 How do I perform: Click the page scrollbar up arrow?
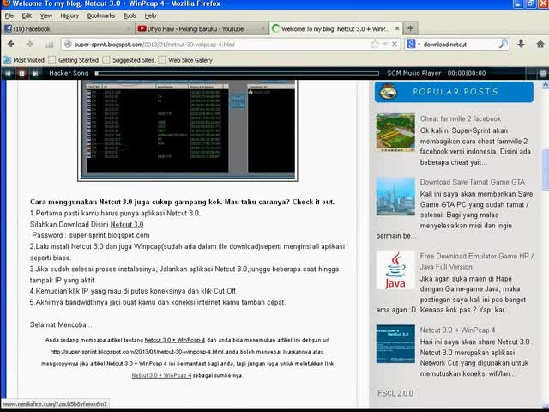click(x=546, y=85)
